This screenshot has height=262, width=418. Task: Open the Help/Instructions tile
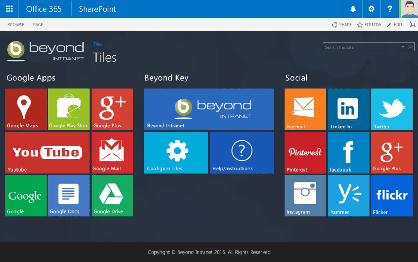click(242, 153)
